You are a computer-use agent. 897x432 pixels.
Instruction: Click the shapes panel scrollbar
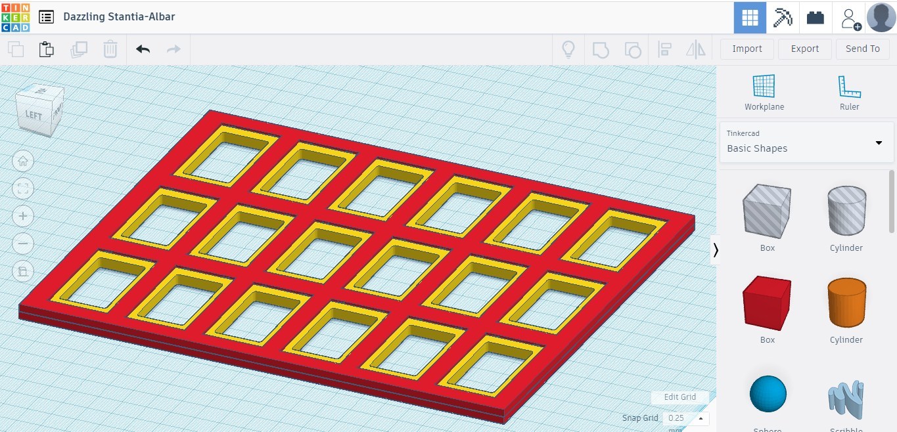point(892,201)
